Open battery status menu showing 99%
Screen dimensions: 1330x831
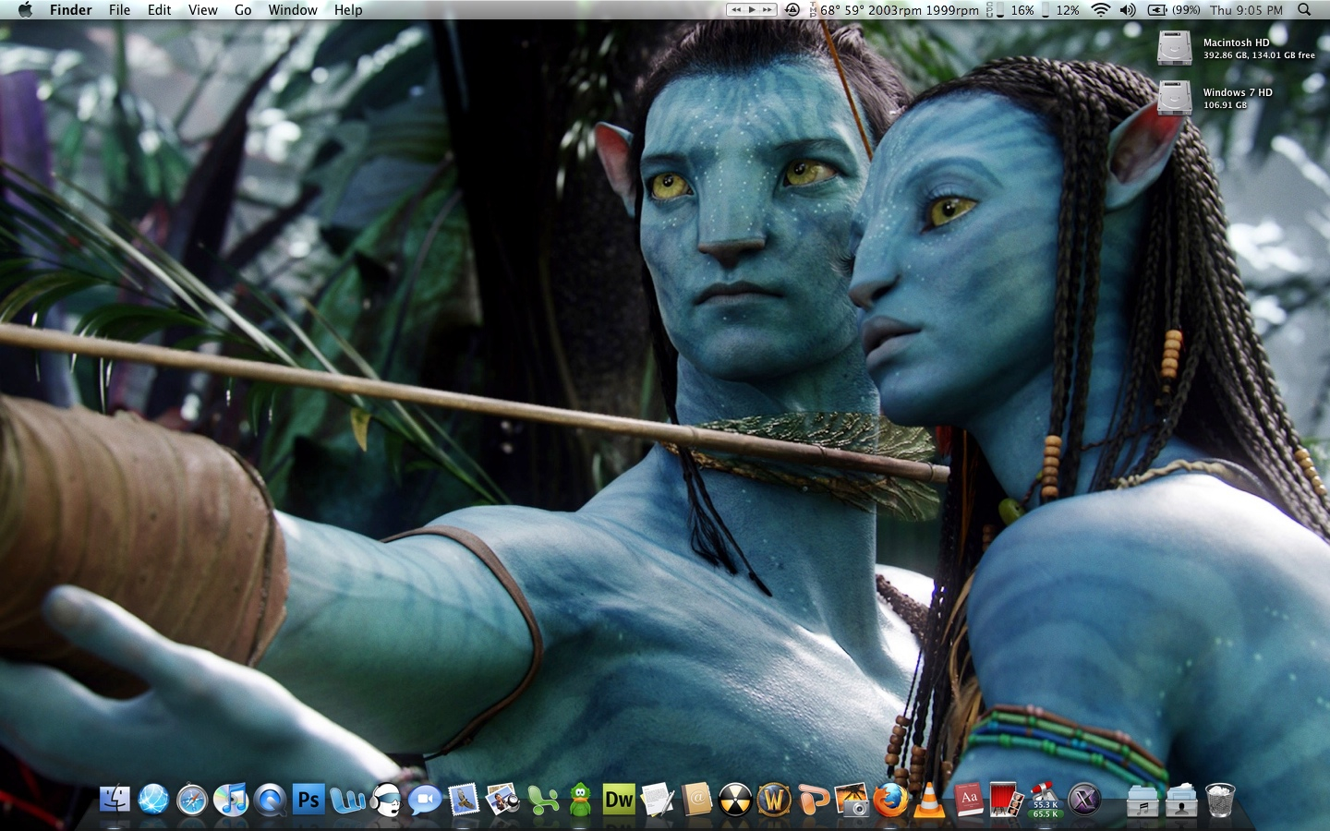(x=1174, y=9)
